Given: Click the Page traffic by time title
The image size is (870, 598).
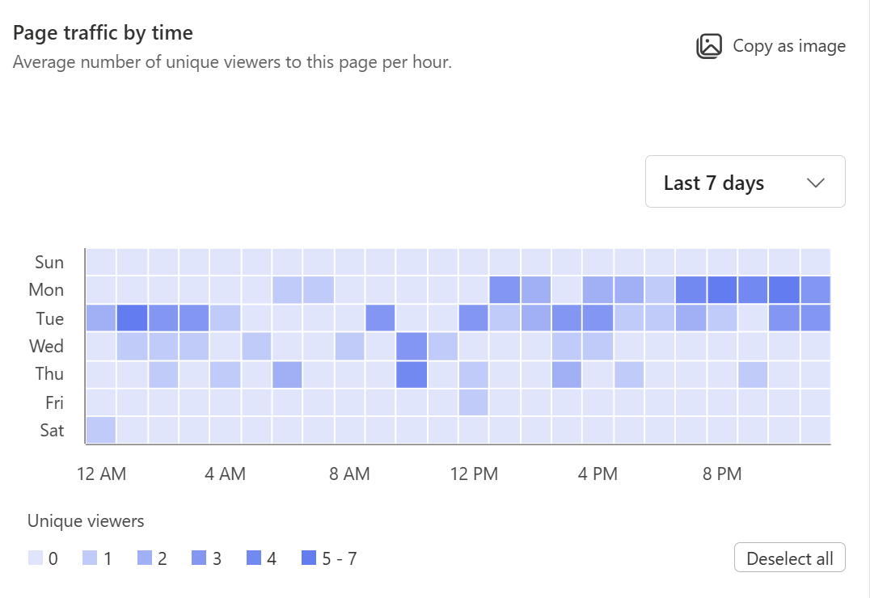Looking at the screenshot, I should coord(102,32).
